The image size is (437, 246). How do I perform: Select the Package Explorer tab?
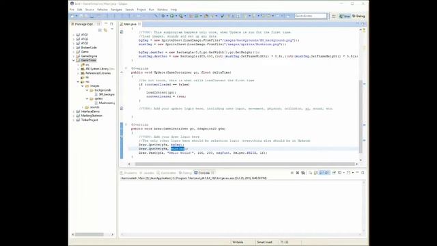coord(83,25)
